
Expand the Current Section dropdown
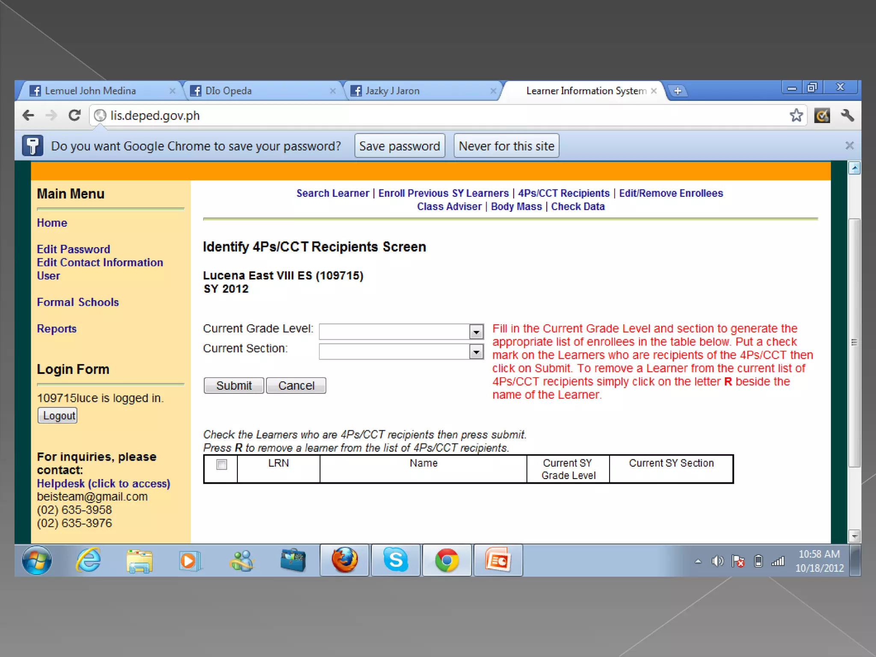pyautogui.click(x=476, y=352)
